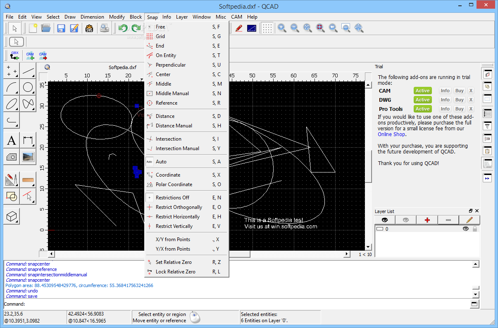Open print preview icon
This screenshot has width=498, height=328.
point(105,28)
